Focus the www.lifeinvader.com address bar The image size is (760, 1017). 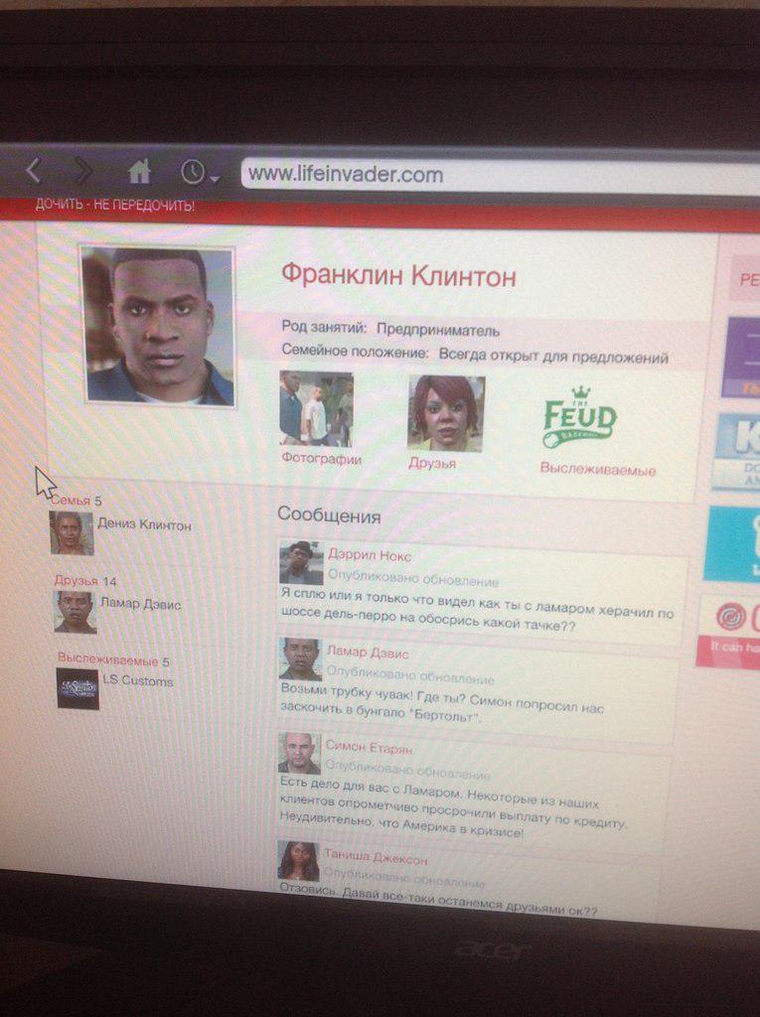[500, 175]
